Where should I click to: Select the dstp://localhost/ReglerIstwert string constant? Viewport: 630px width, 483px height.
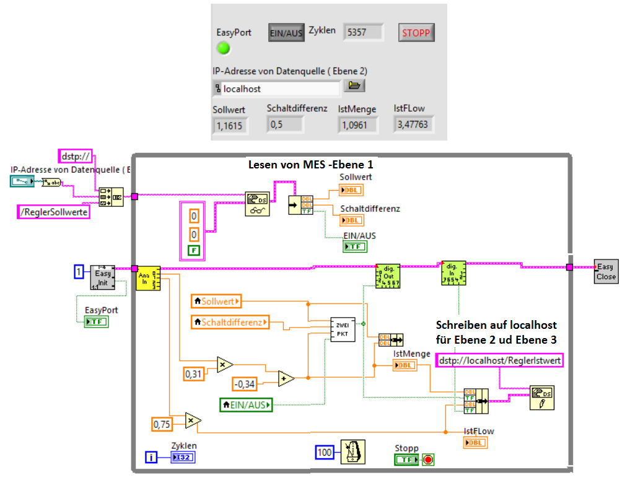(500, 360)
